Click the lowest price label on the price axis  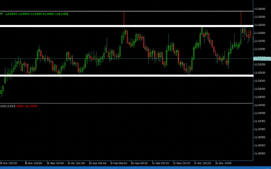(259, 153)
